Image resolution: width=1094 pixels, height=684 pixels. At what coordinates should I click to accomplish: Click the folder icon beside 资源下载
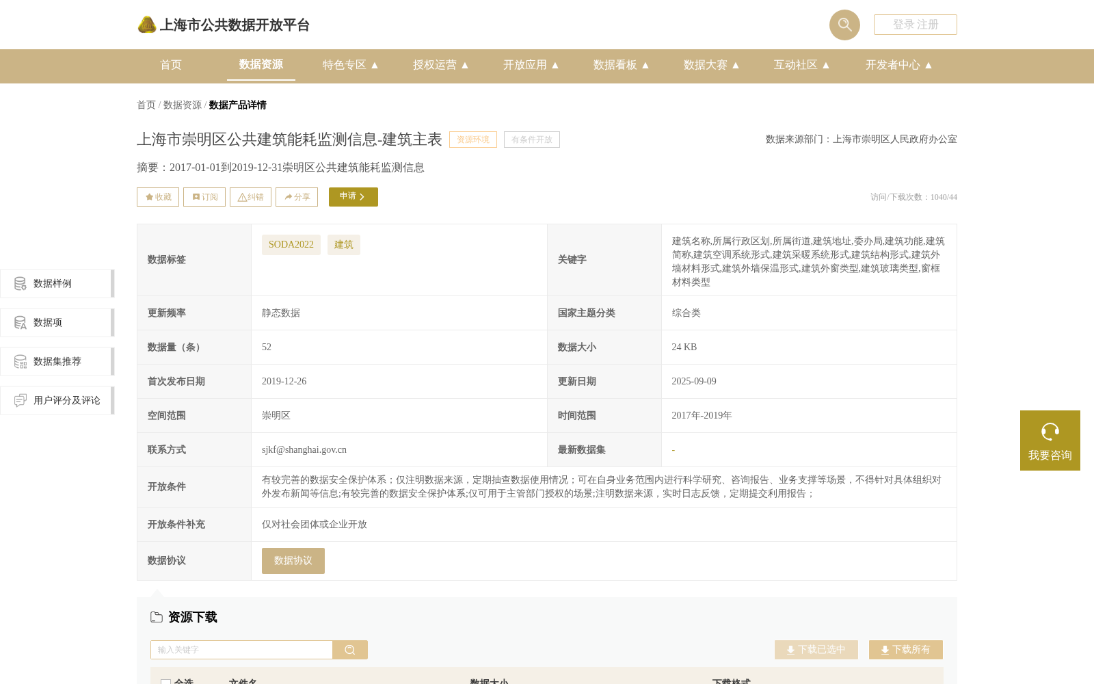point(157,617)
